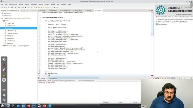The height and width of the screenshot is (108, 193).
Task: Select the TestSystem project
Action: coord(7,13)
